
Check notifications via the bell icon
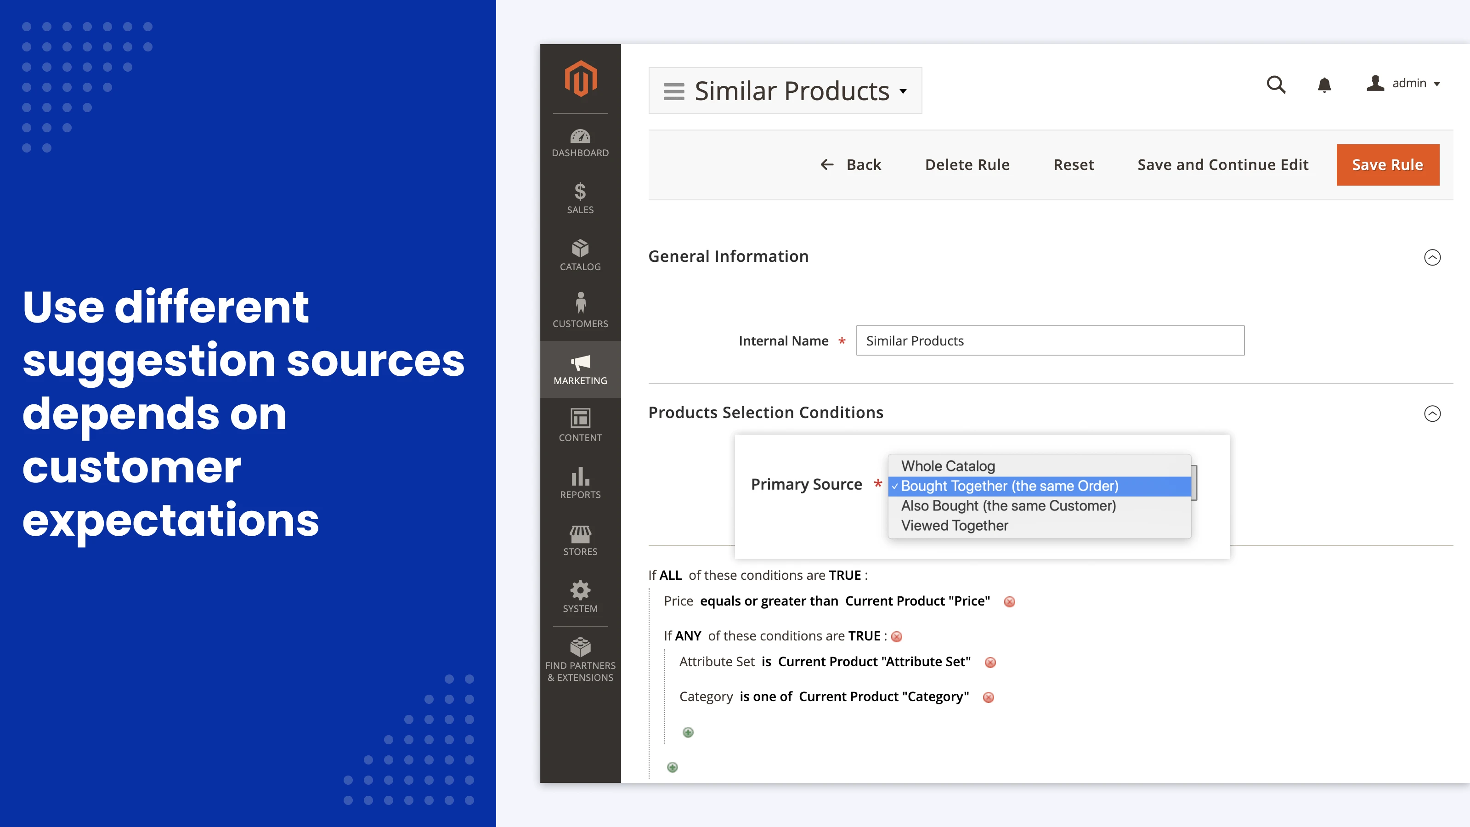click(1324, 85)
